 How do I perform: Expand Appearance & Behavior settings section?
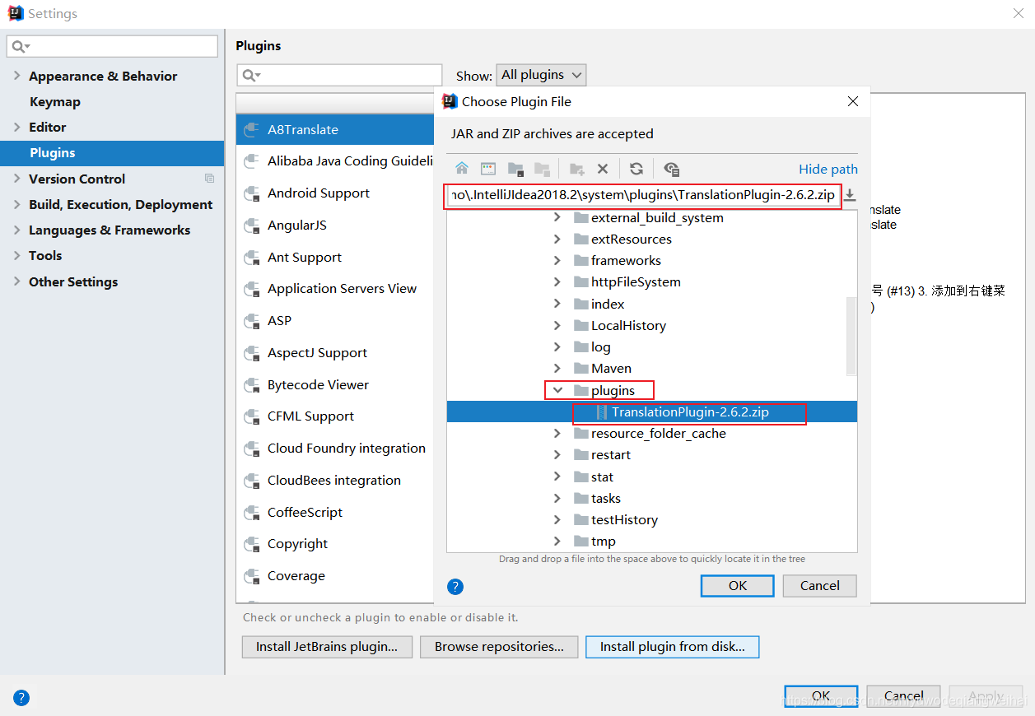click(17, 76)
